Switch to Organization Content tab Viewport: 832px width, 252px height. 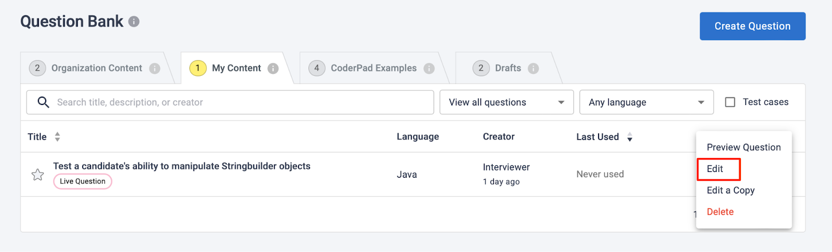coord(97,68)
